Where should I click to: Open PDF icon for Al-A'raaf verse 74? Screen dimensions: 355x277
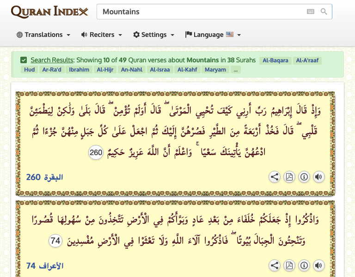tap(289, 265)
